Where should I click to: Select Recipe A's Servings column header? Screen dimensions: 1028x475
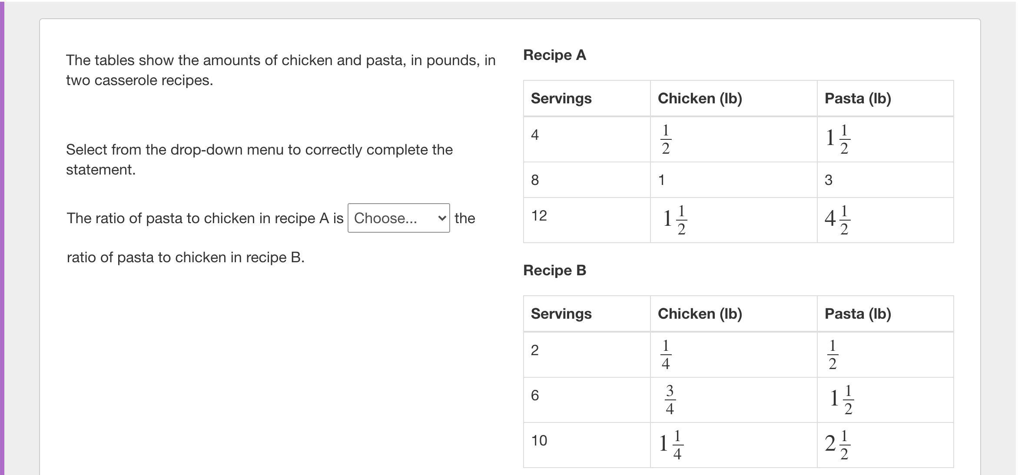[561, 99]
